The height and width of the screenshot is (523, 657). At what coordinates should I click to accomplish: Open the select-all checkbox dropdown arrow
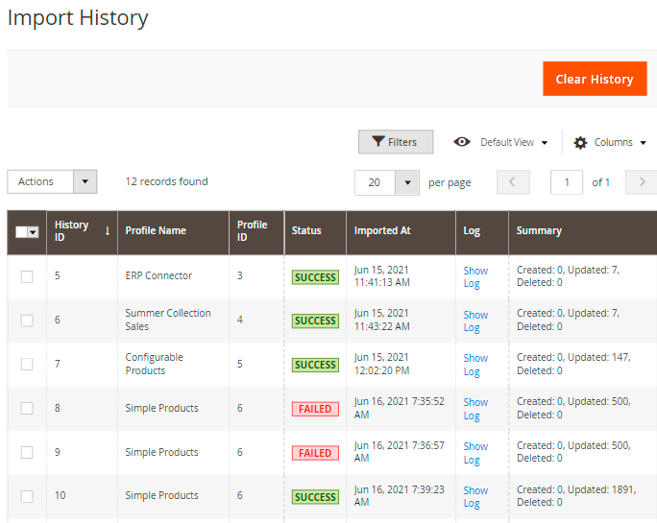[x=34, y=232]
